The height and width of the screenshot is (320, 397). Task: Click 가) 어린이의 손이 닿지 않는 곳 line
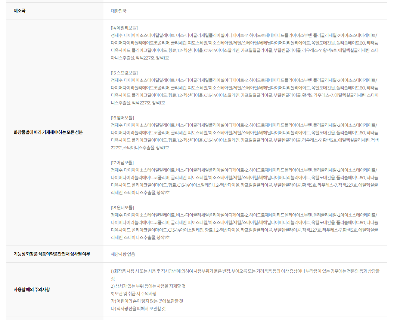coord(147,301)
